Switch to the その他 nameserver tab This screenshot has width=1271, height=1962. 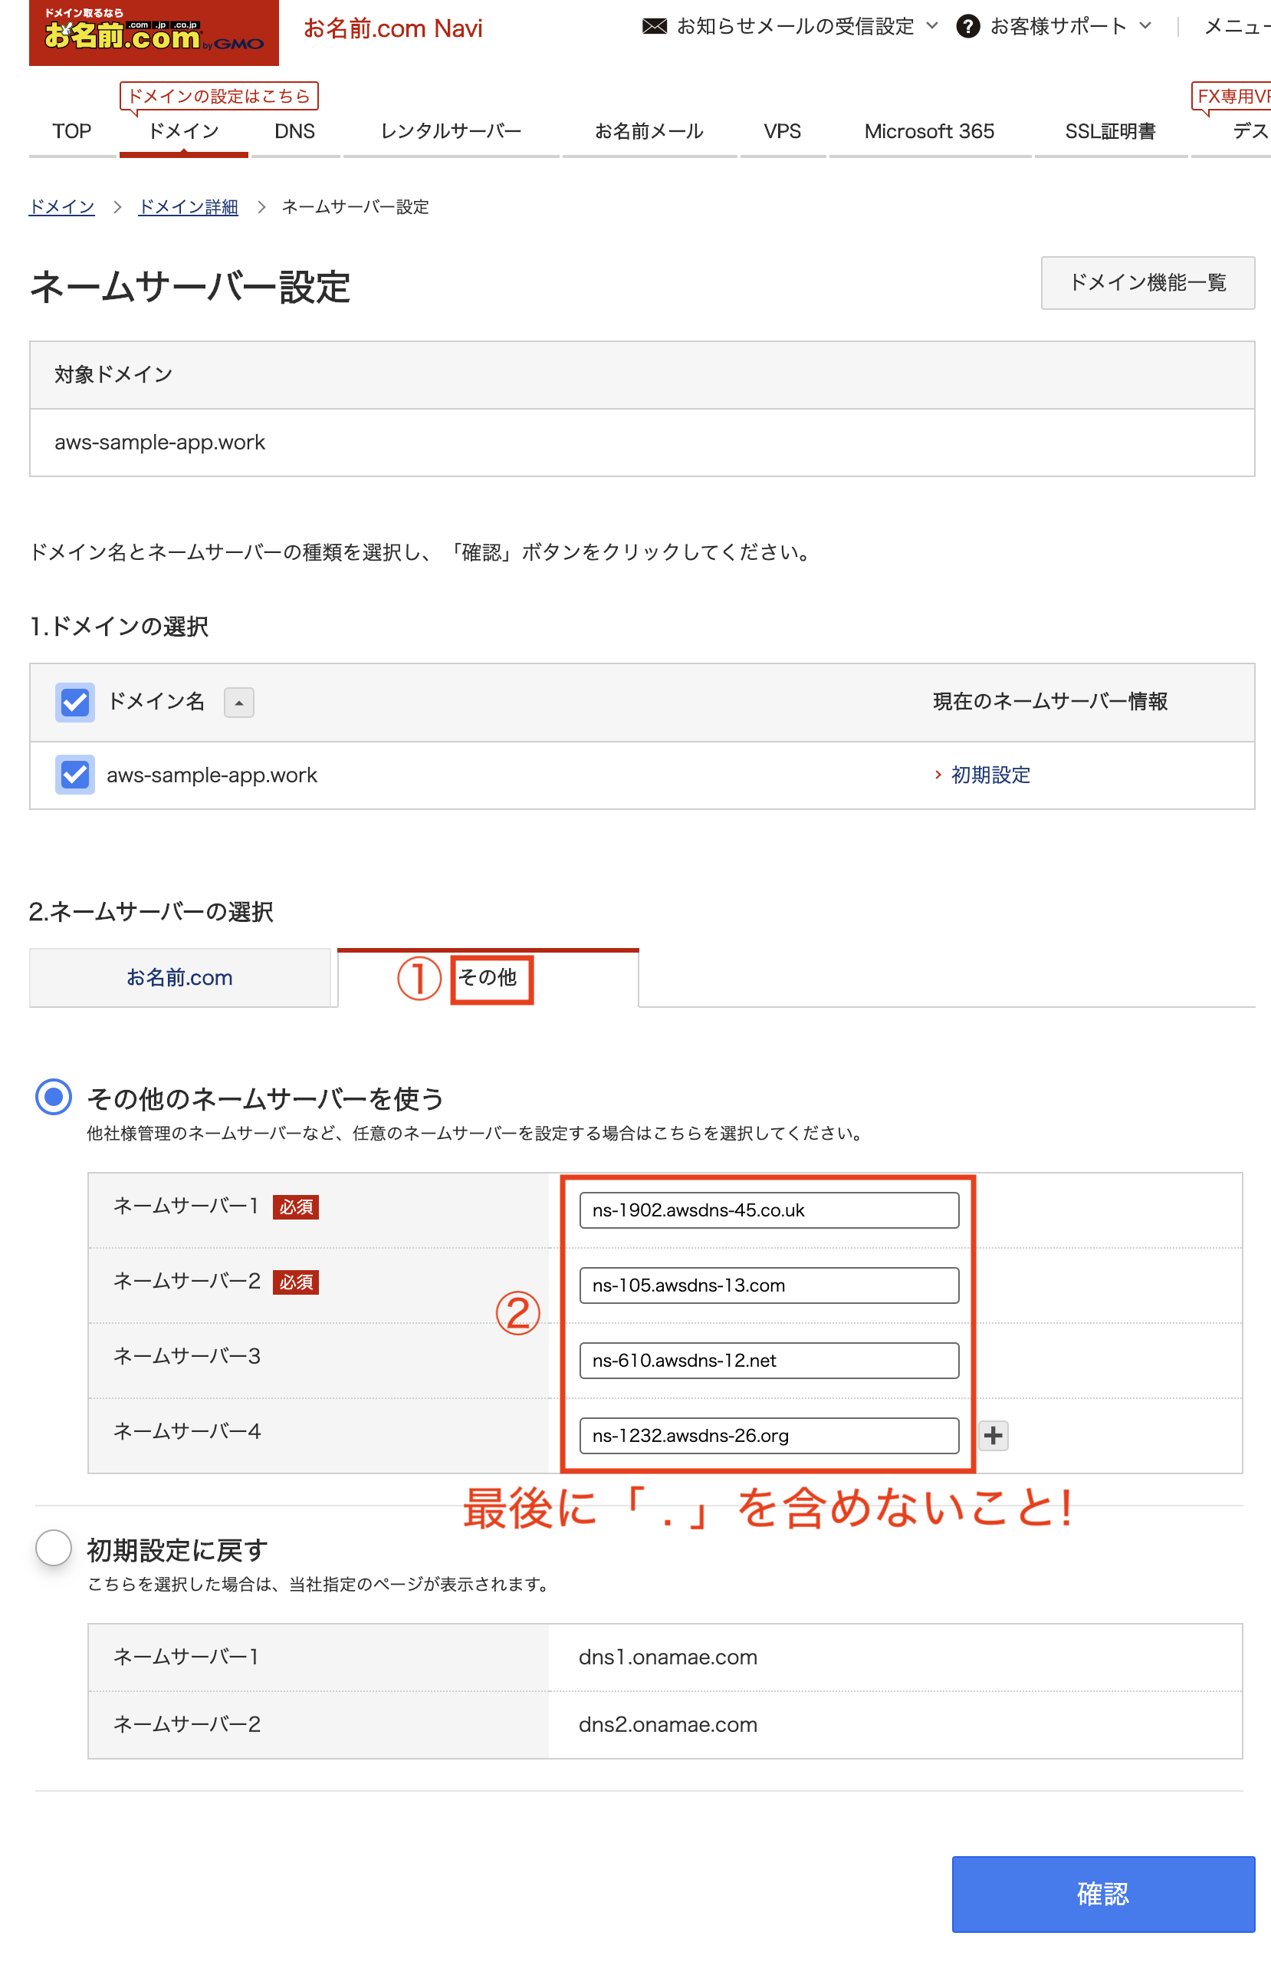point(488,978)
